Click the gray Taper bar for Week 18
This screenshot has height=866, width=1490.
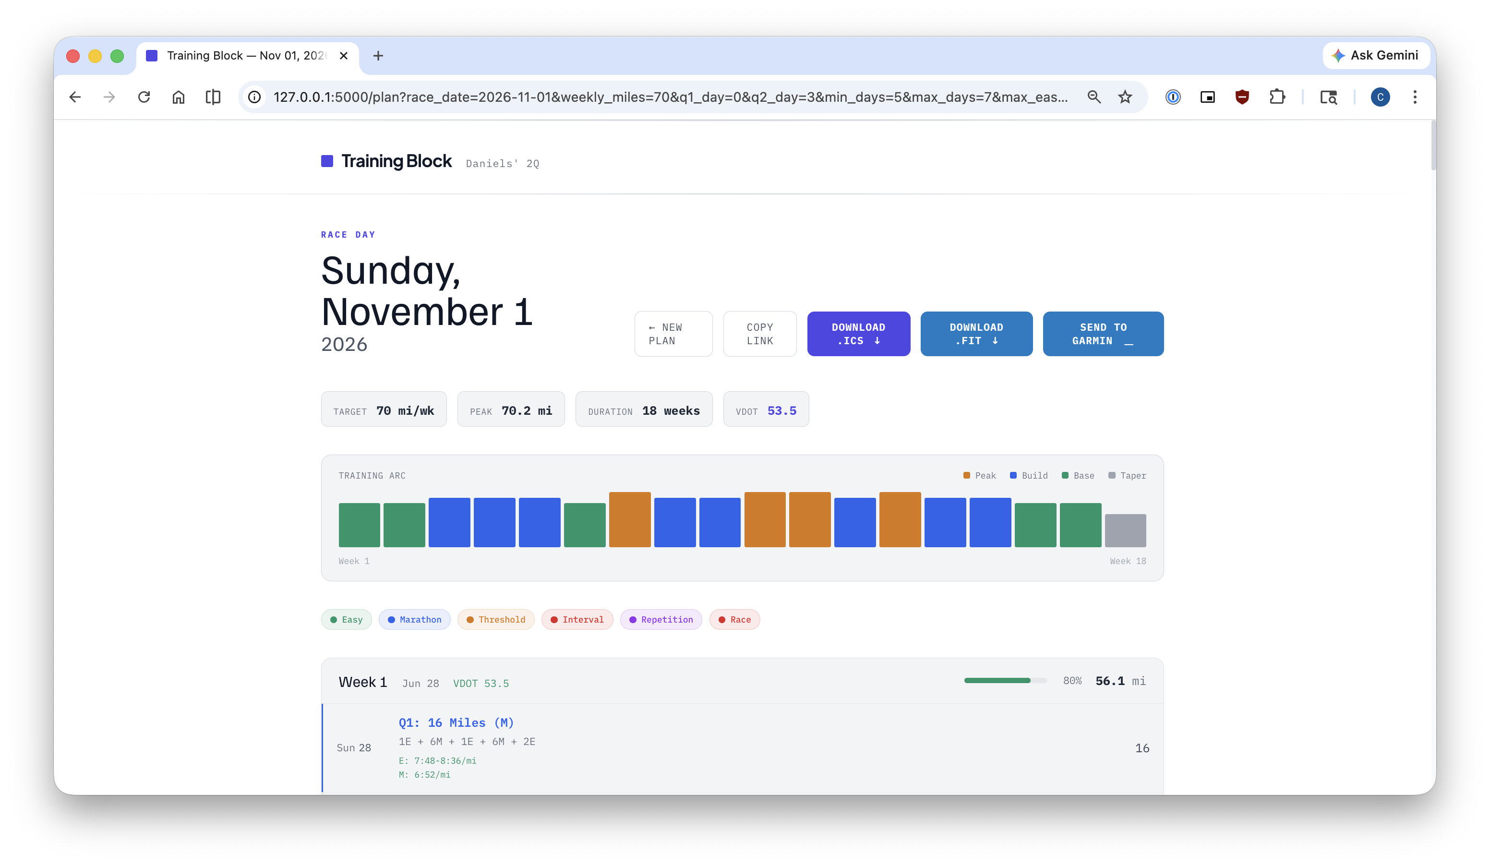point(1125,530)
